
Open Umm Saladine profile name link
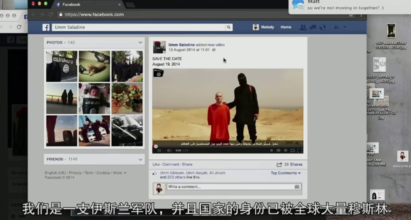pyautogui.click(x=182, y=45)
